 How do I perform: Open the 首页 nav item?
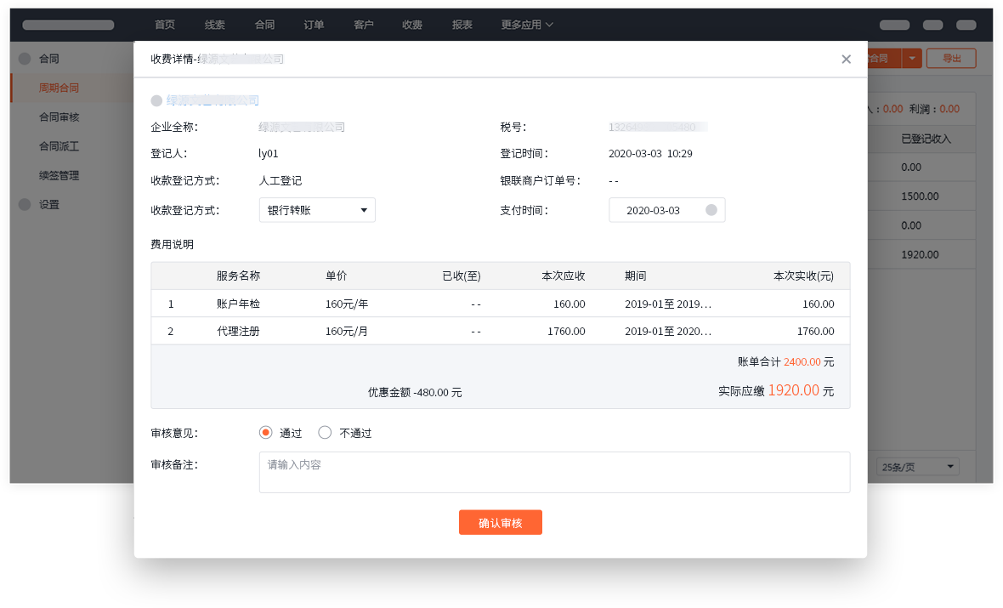pyautogui.click(x=164, y=25)
